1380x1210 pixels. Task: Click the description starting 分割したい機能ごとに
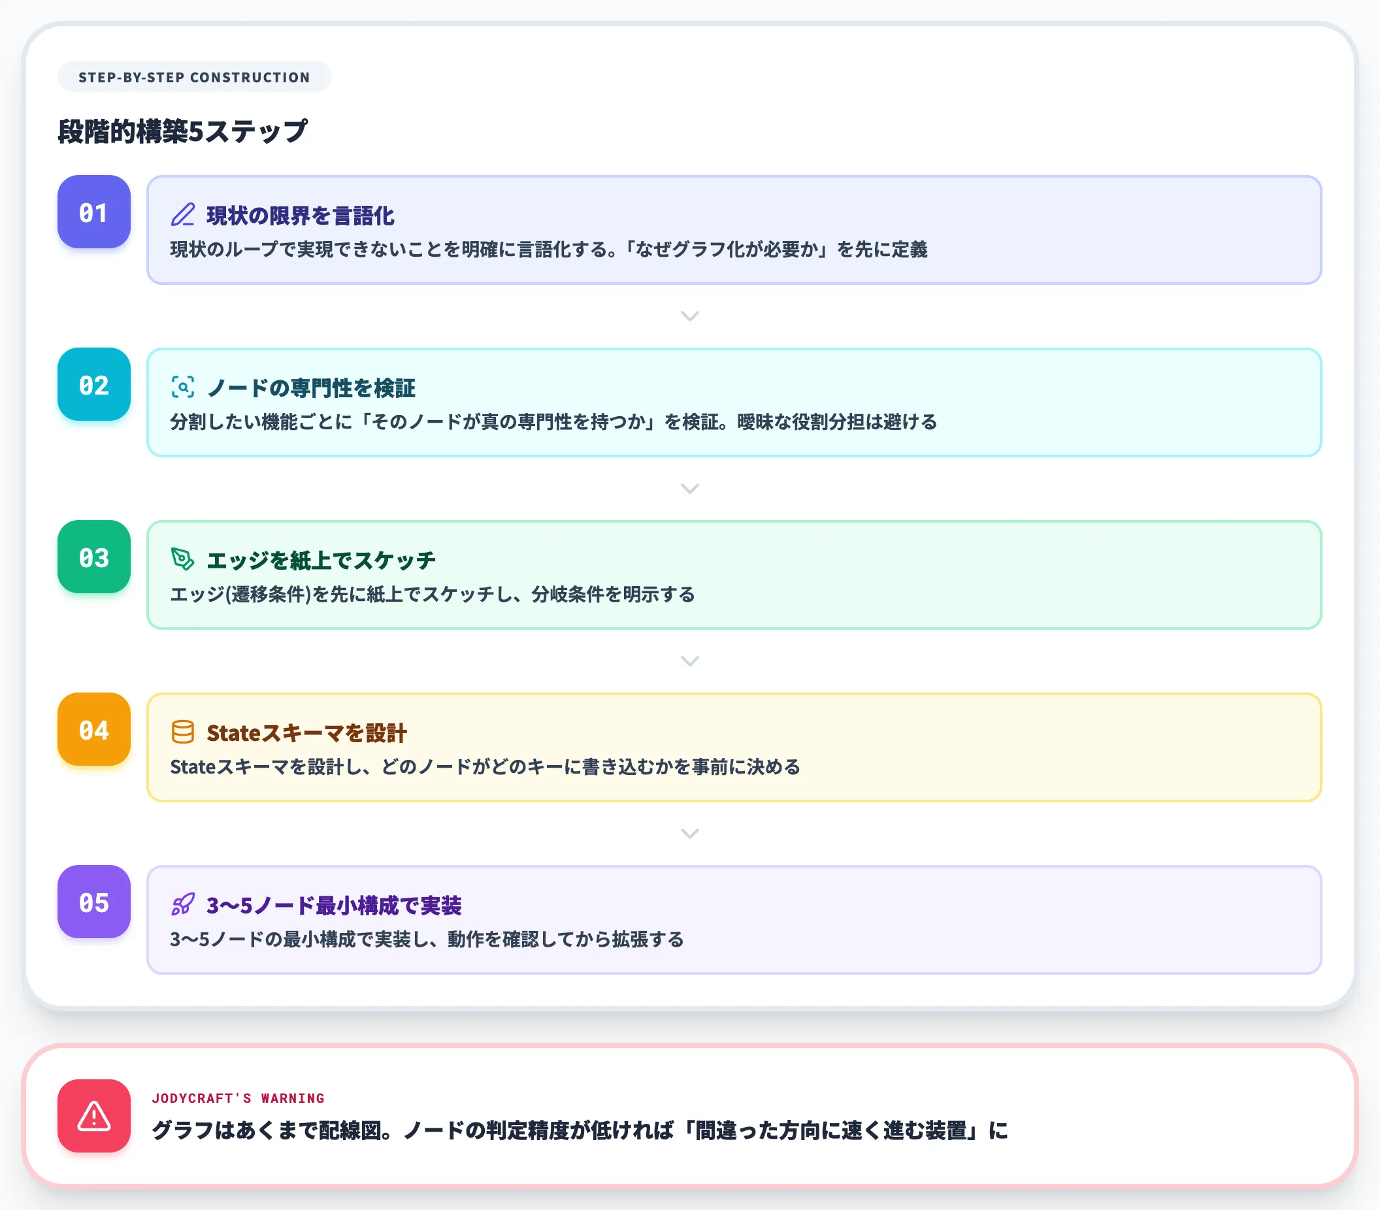click(x=553, y=422)
